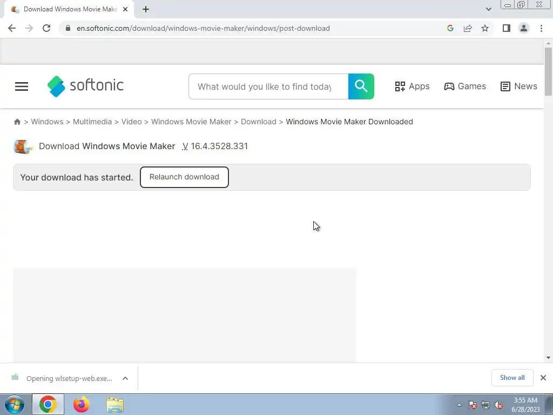Click the Chrome taskbar icon

(48, 404)
